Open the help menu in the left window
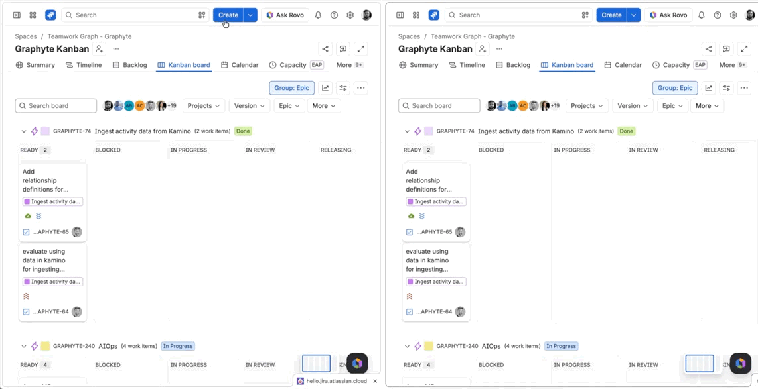The height and width of the screenshot is (389, 758). tap(334, 15)
